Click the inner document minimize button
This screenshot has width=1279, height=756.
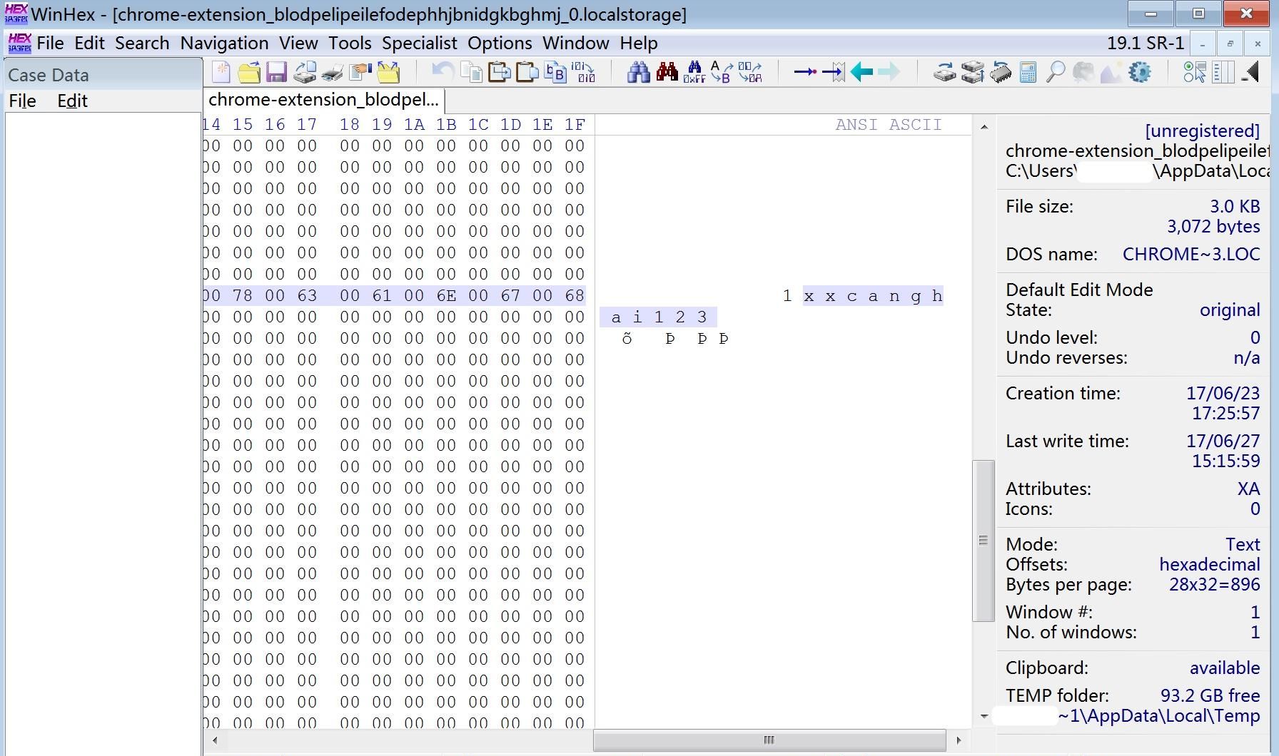click(1203, 44)
